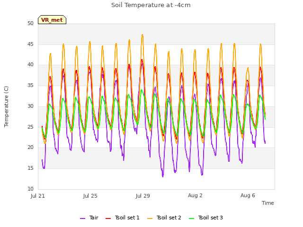Click the orange Tsoil set 2 color marker
This screenshot has height=227, width=303.
coord(150,218)
